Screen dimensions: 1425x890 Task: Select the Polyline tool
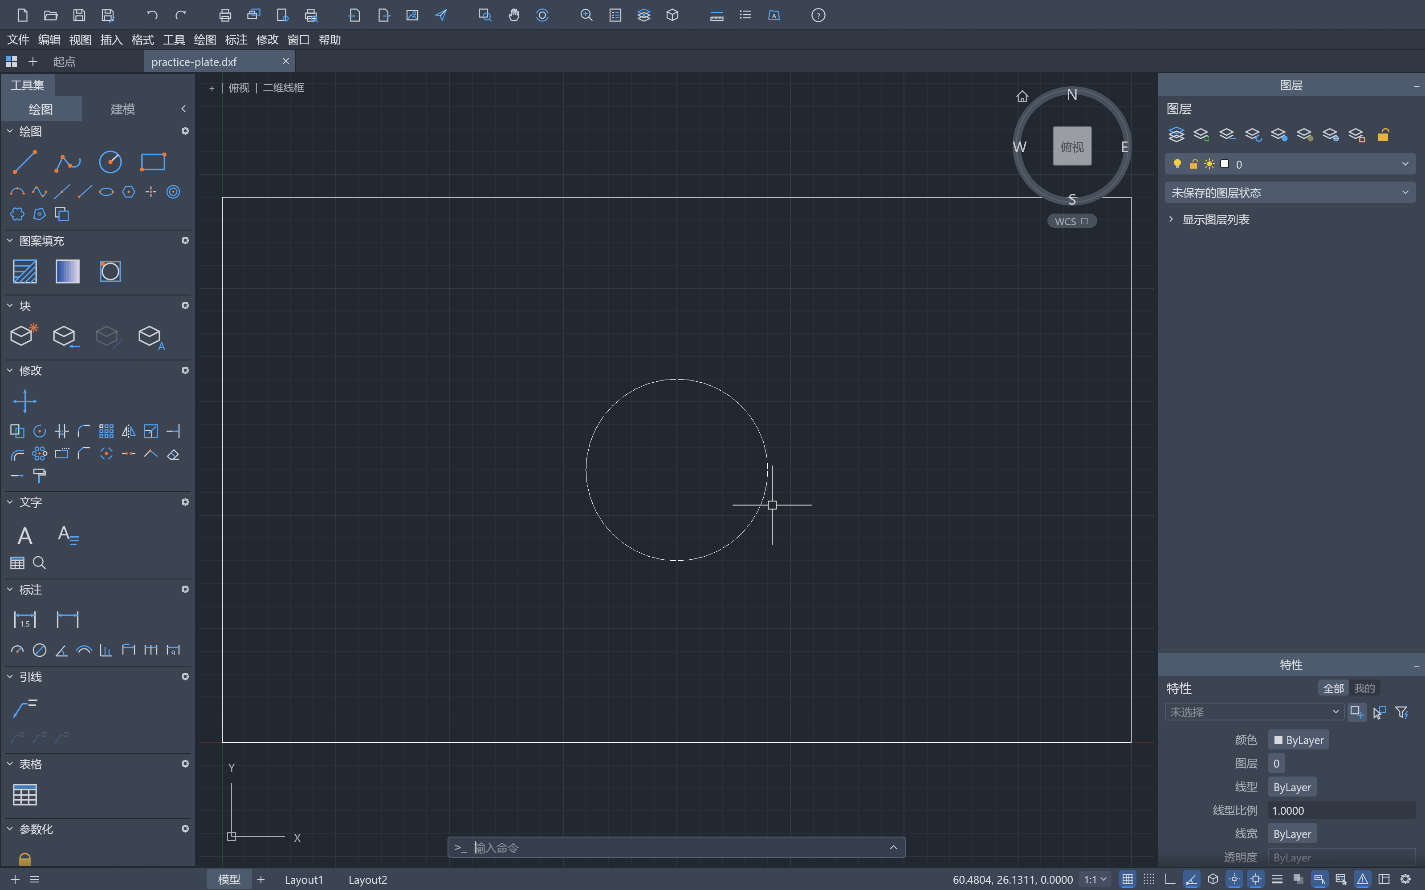click(x=67, y=162)
